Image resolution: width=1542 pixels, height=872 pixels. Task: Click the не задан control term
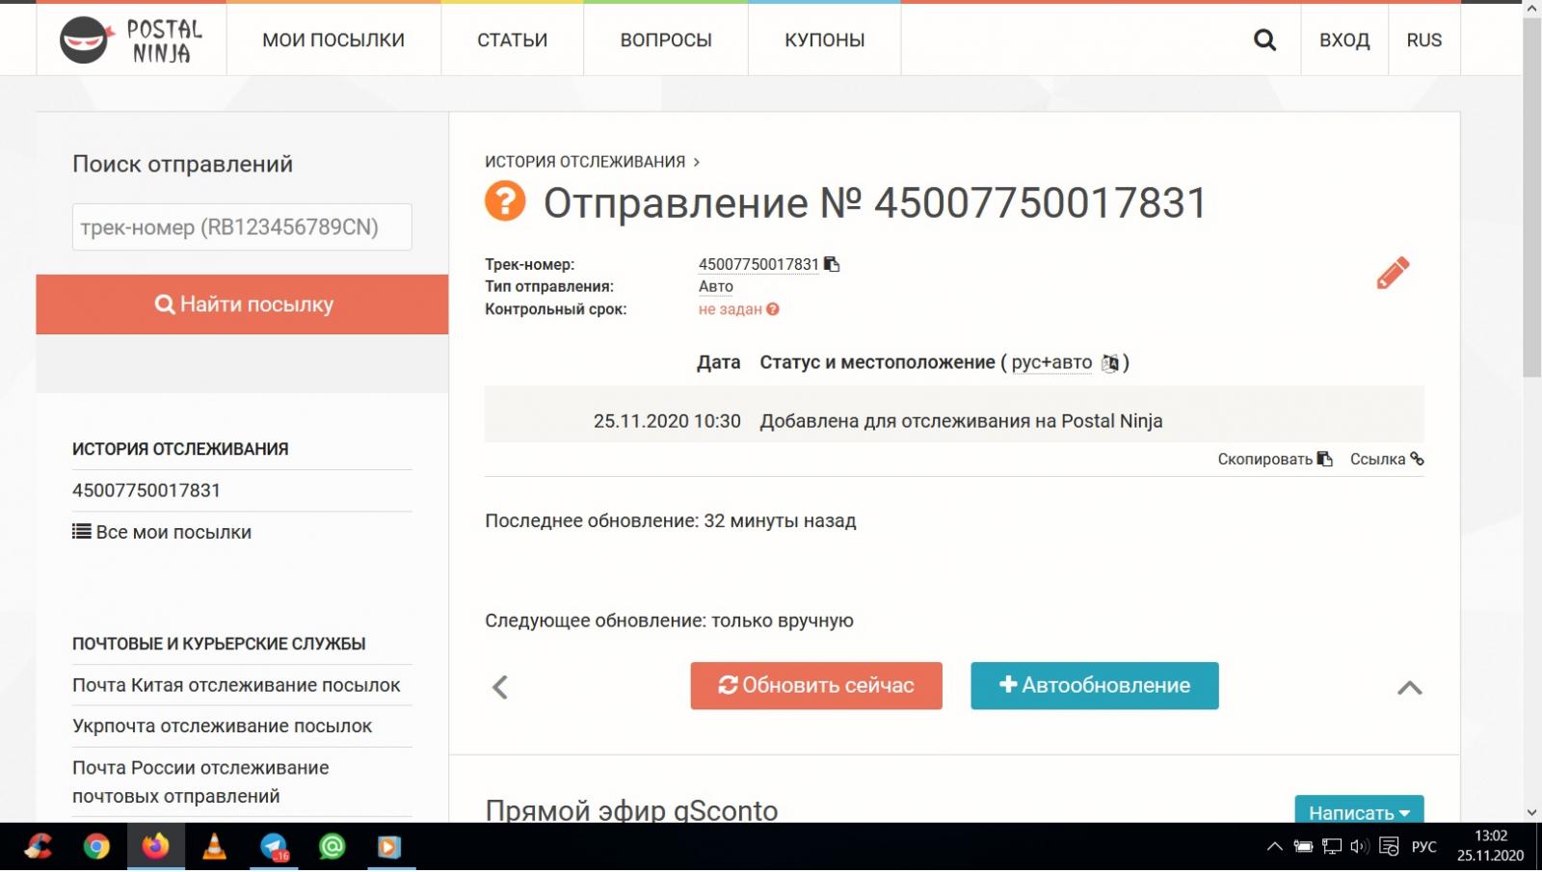(731, 309)
